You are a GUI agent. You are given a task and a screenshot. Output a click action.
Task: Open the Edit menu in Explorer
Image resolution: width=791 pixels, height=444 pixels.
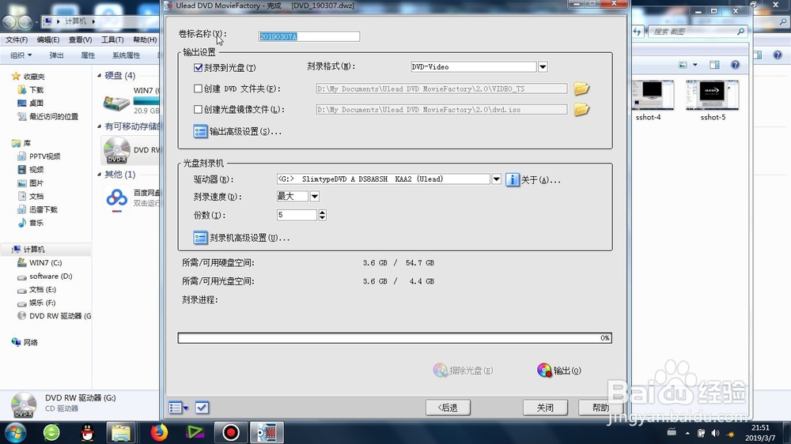pos(48,40)
